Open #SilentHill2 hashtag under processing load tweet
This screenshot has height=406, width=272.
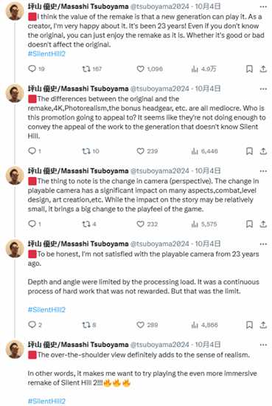[46, 310]
